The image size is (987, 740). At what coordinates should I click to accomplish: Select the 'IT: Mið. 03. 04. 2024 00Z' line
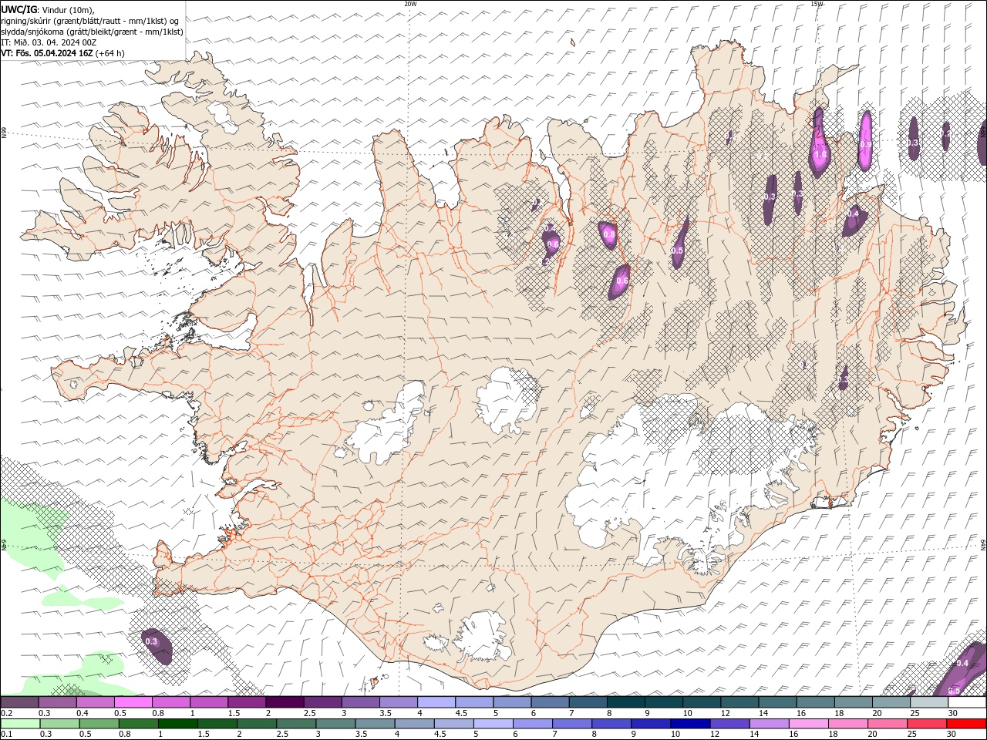49,42
